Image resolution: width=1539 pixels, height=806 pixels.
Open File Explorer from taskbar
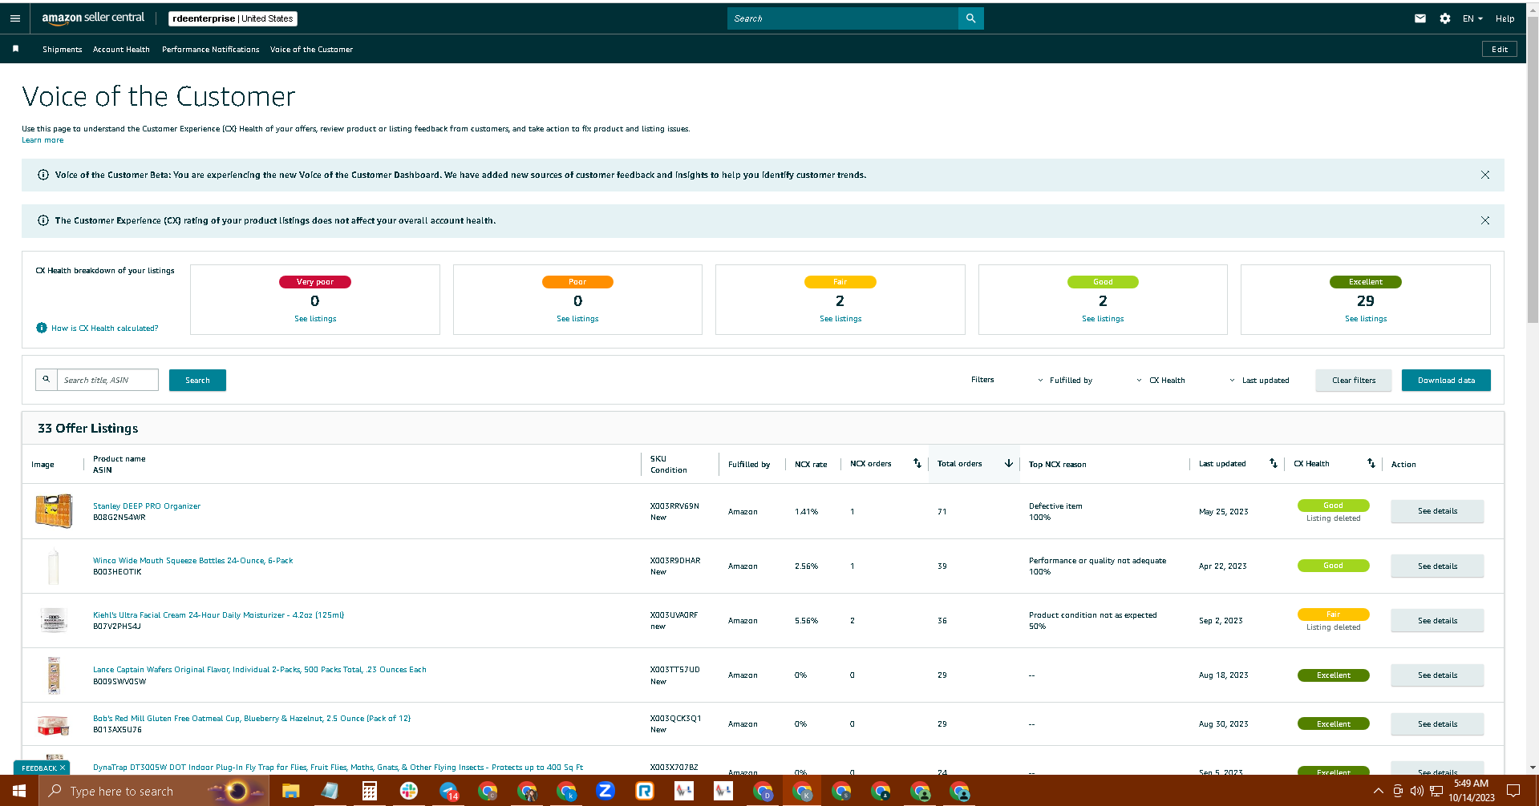[x=290, y=791]
